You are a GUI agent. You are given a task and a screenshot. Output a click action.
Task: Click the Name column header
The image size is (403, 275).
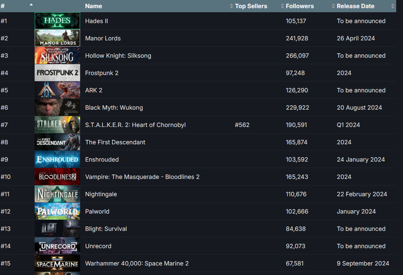click(93, 6)
